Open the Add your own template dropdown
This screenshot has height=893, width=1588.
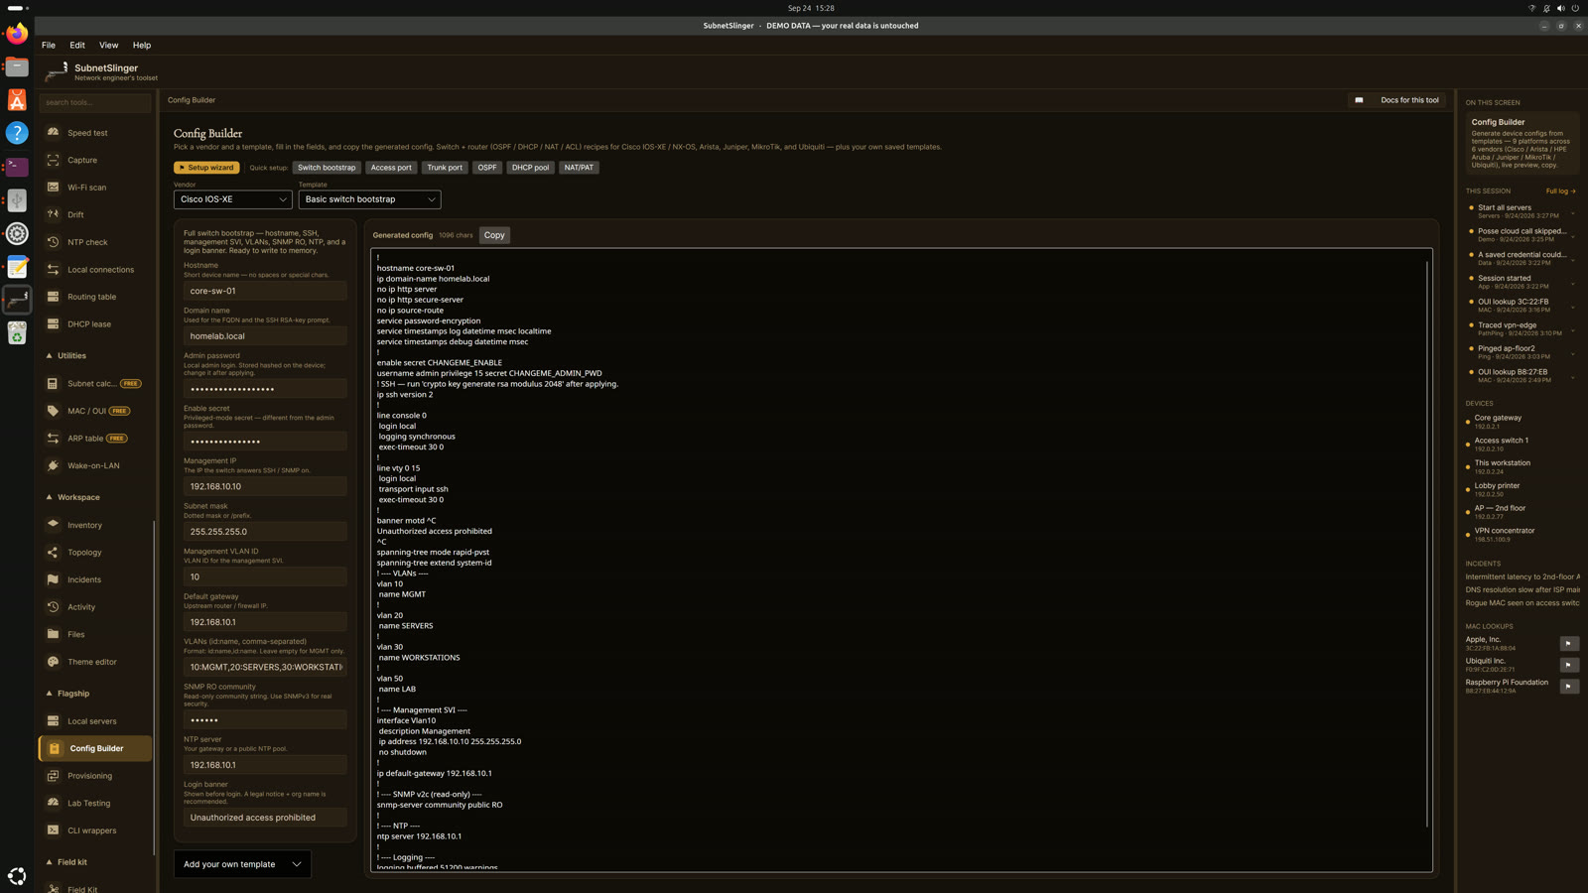(242, 864)
